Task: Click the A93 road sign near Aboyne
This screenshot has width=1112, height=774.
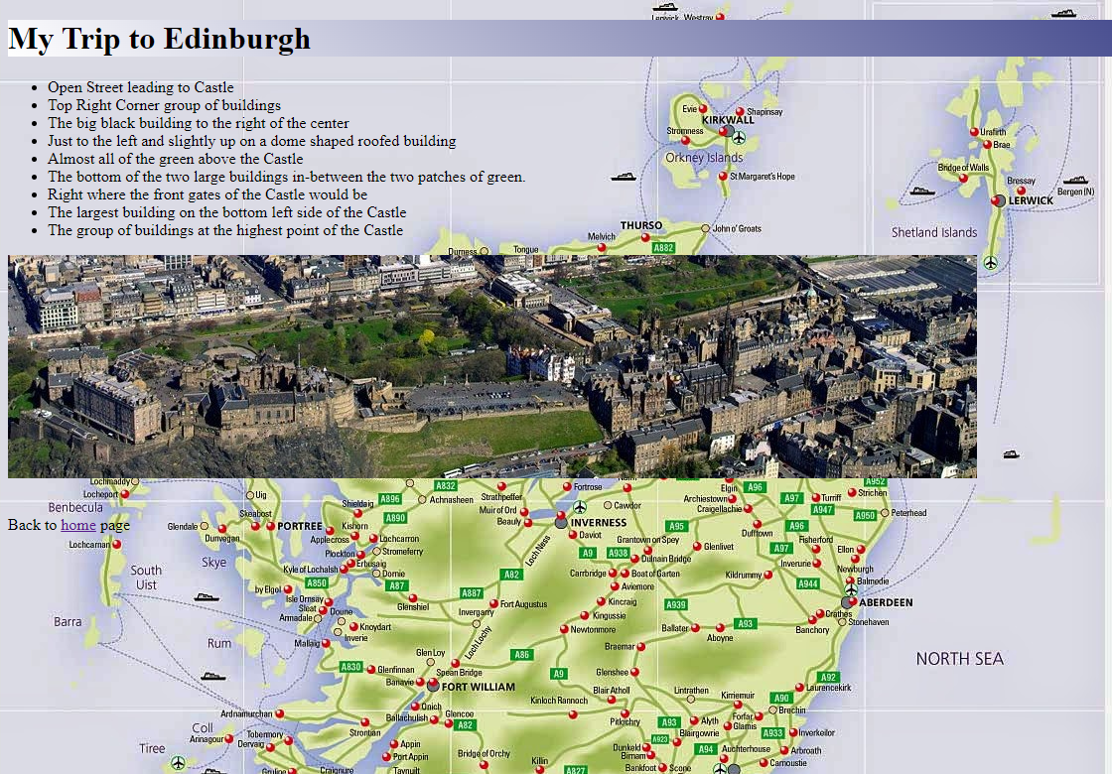Action: click(x=744, y=624)
